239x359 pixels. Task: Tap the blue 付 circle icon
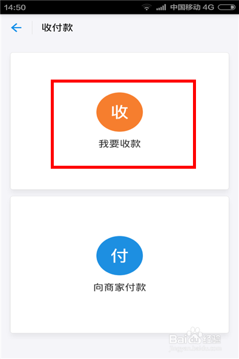pos(119,255)
